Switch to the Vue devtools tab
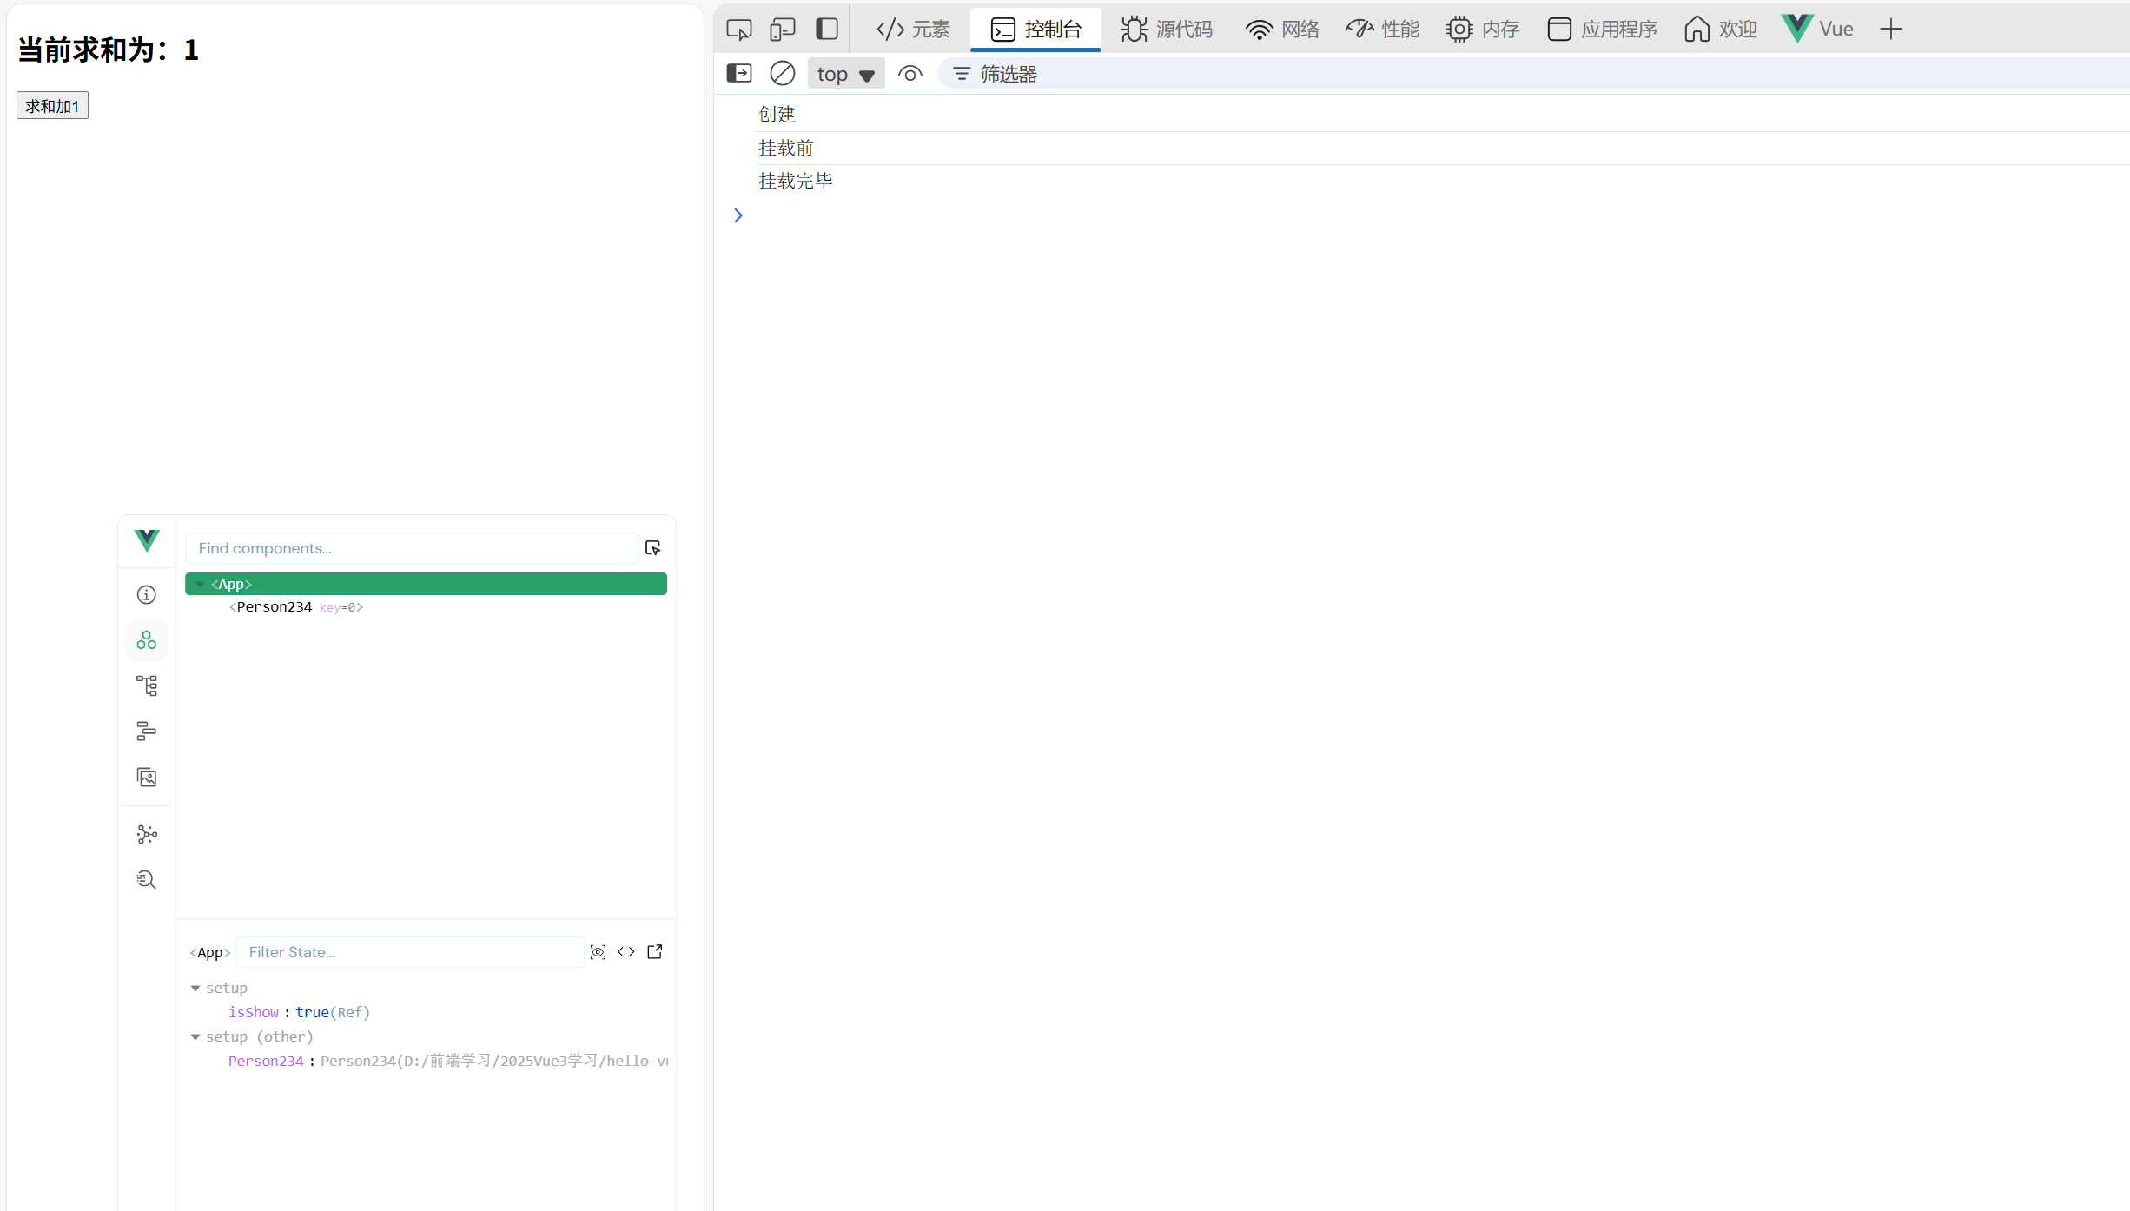The width and height of the screenshot is (2130, 1211). pyautogui.click(x=1817, y=30)
